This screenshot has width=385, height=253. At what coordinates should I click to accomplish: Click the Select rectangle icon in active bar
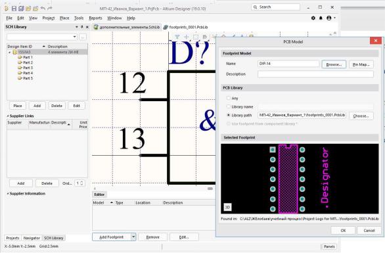pos(196,37)
